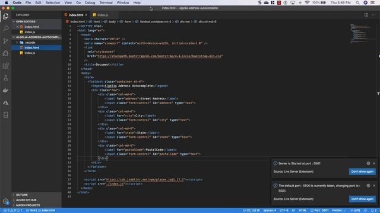This screenshot has height=213, width=380.
Task: Click the Ln 32, Col 19 cursor position
Action: (251, 211)
